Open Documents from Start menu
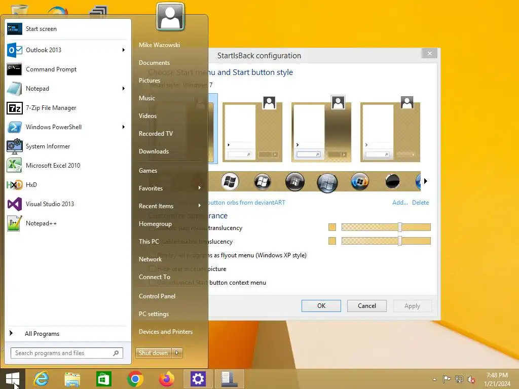This screenshot has width=519, height=389. coord(154,63)
